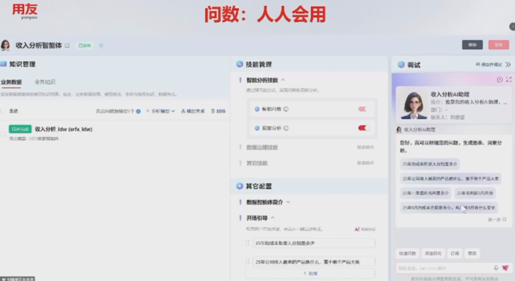Expand the 数据智能体简介 section
Screen dimensions: 515x281
288,202
